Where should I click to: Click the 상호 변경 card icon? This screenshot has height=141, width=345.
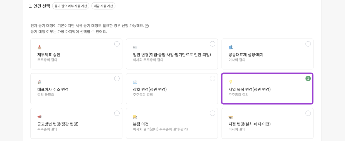[135, 82]
